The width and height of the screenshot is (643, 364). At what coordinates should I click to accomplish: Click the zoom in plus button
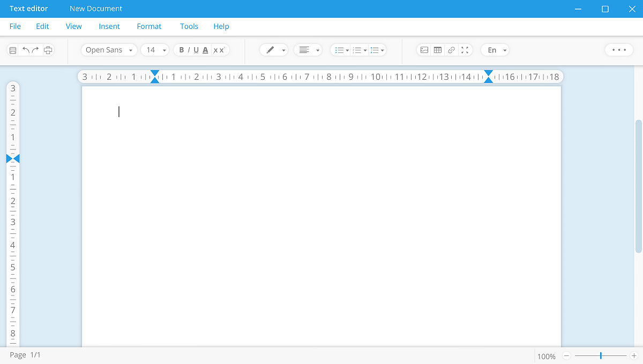pyautogui.click(x=634, y=355)
